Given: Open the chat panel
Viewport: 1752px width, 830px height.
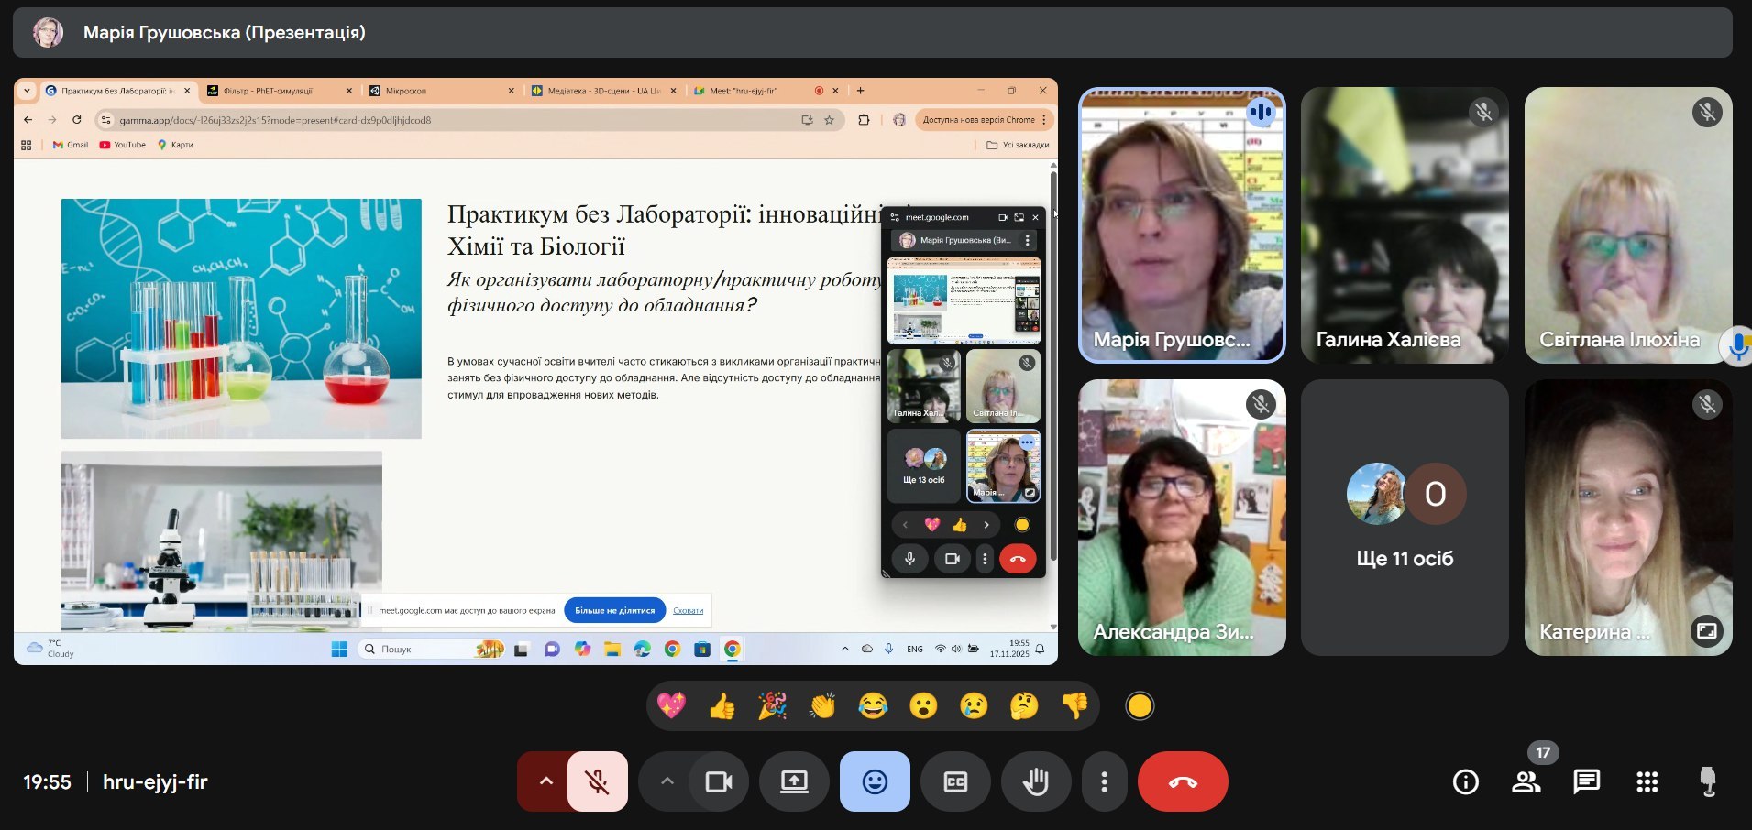Looking at the screenshot, I should 1586,781.
